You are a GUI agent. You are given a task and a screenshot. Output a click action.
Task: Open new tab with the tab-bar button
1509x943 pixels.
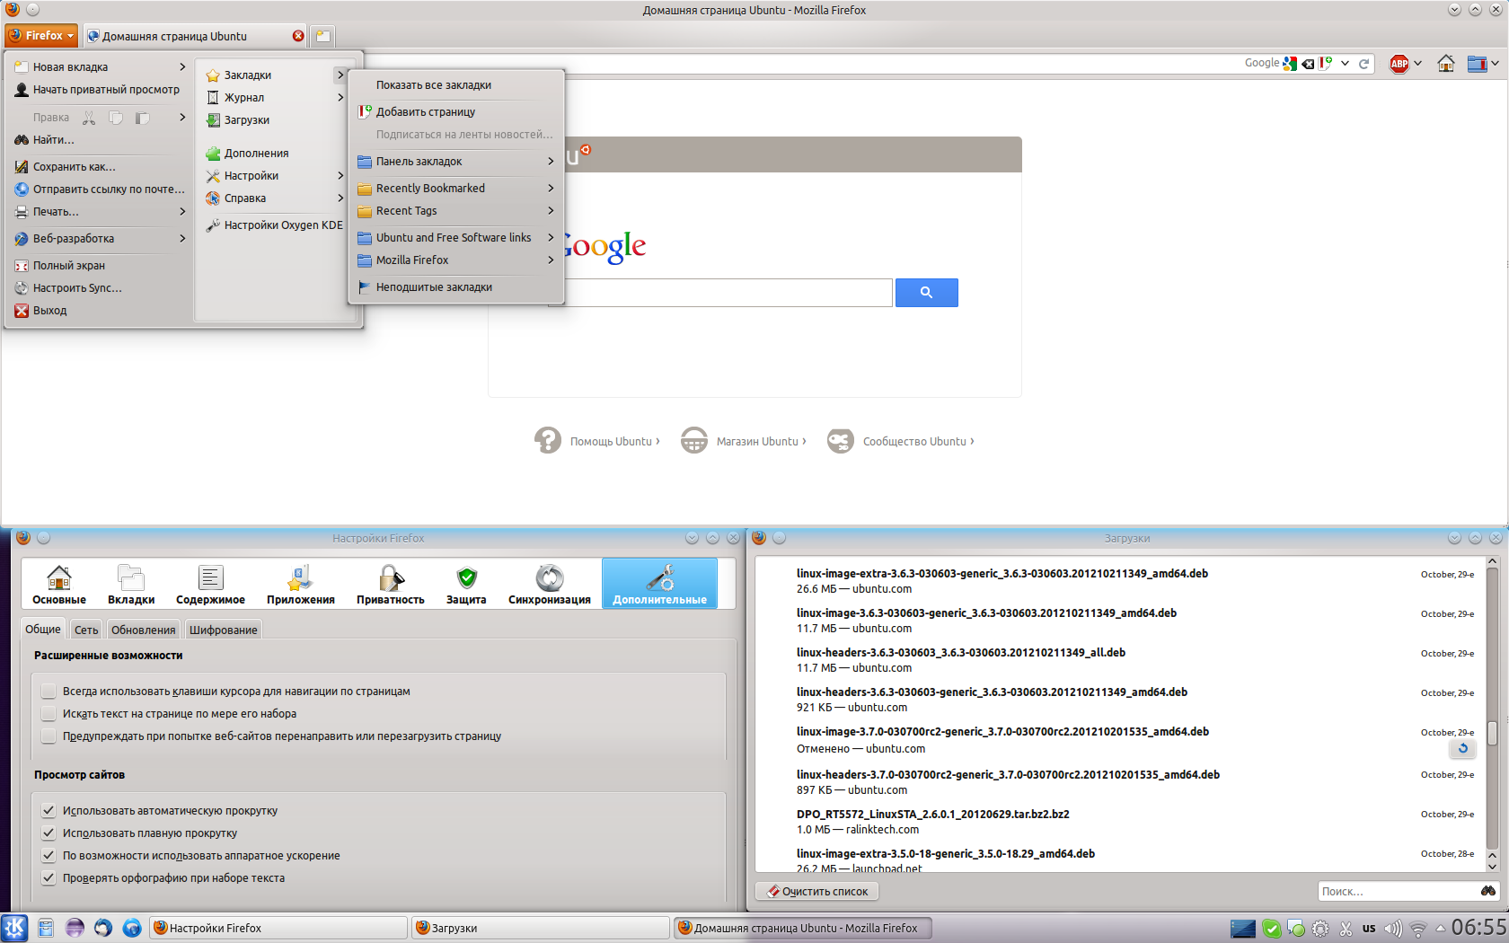pos(322,37)
